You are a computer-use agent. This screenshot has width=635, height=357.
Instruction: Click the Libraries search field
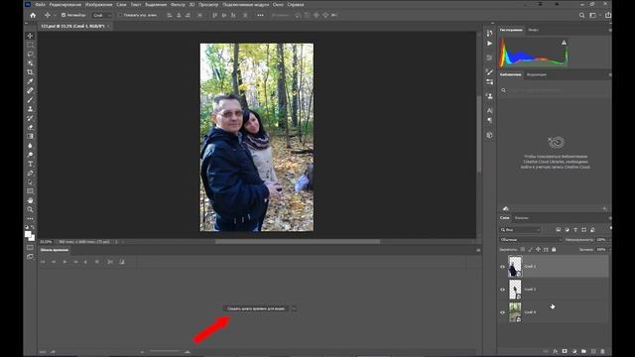coord(555,90)
